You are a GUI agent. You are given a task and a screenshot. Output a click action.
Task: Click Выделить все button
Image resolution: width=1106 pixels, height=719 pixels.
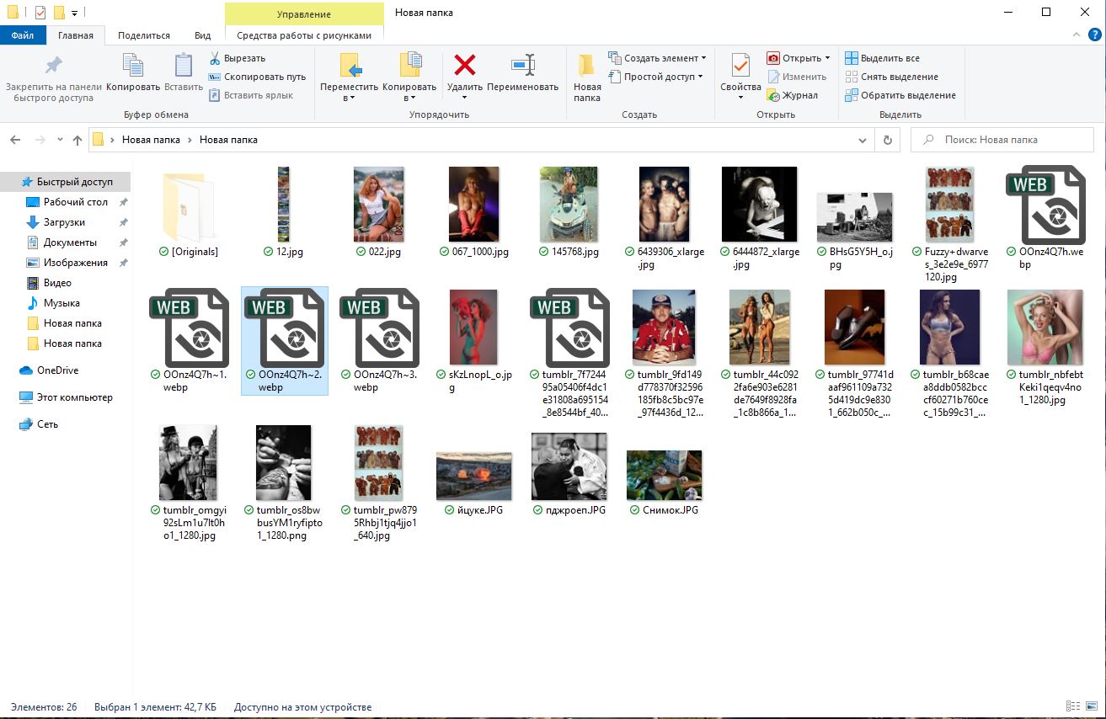coord(890,58)
